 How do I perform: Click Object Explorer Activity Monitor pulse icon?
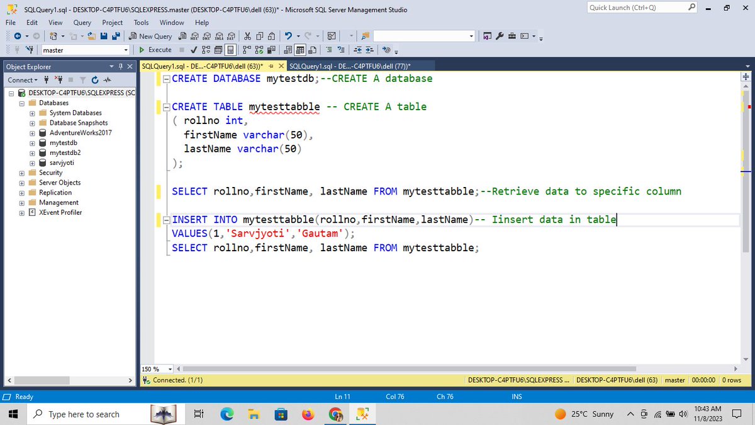coord(107,80)
